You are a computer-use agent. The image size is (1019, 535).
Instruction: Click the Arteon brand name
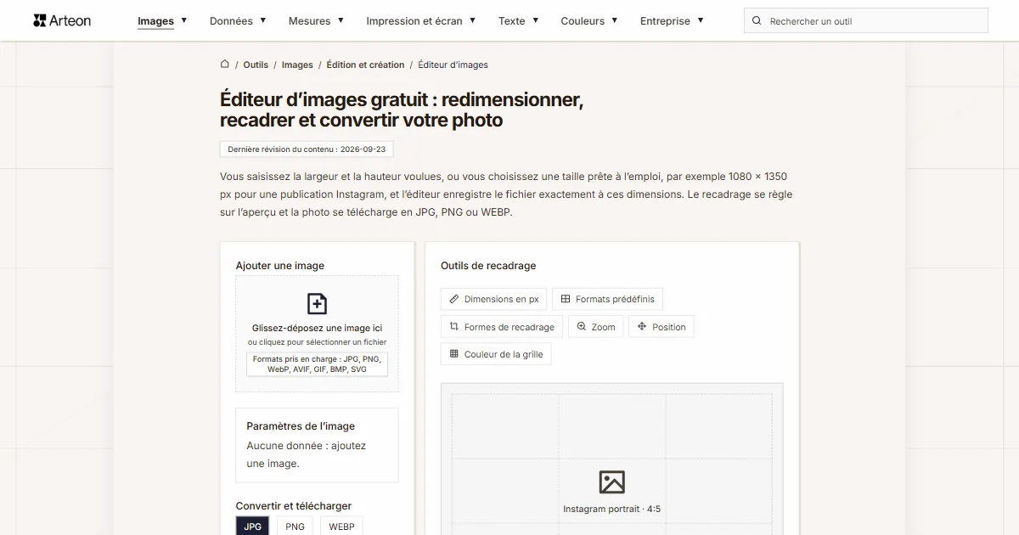tap(70, 20)
